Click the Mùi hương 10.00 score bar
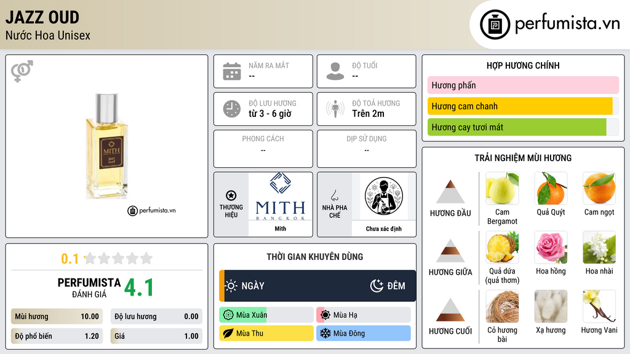This screenshot has width=630, height=354. [x=57, y=317]
